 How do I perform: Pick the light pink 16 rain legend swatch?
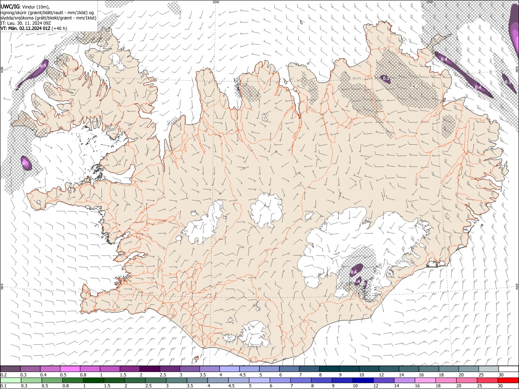coord(425,380)
